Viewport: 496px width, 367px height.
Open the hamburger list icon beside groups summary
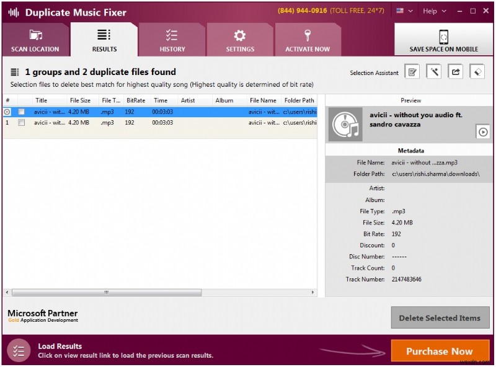click(14, 71)
